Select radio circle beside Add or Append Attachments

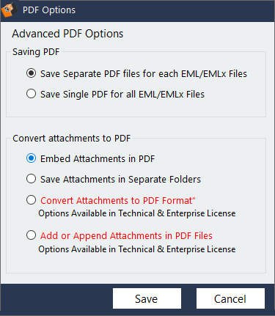(31, 235)
